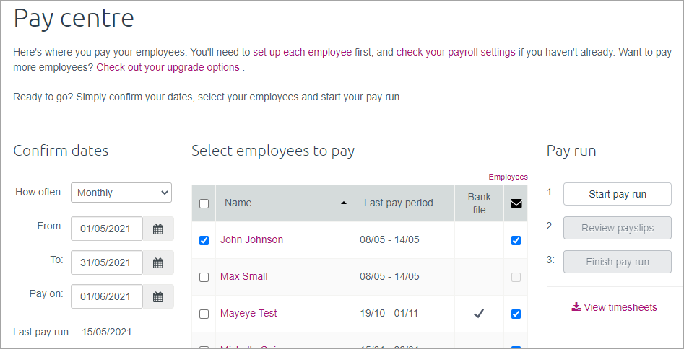Viewport: 684px width, 349px height.
Task: Open check your payroll settings link
Action: pos(456,52)
